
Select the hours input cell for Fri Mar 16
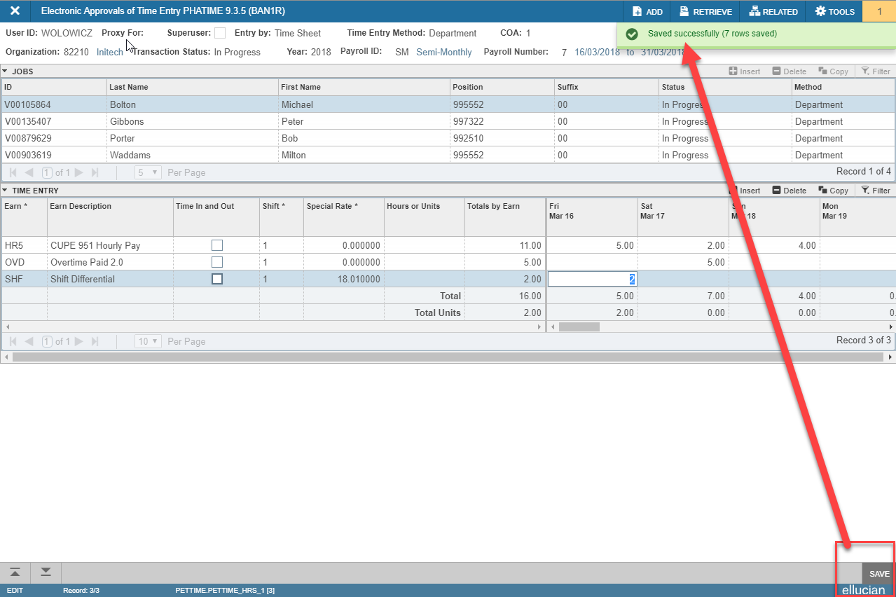pos(592,278)
